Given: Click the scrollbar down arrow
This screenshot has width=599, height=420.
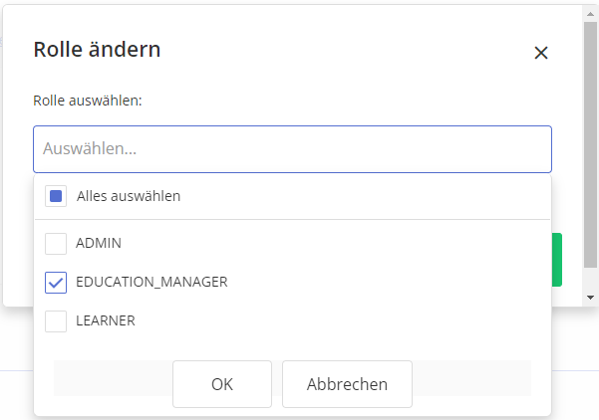Looking at the screenshot, I should (x=591, y=297).
